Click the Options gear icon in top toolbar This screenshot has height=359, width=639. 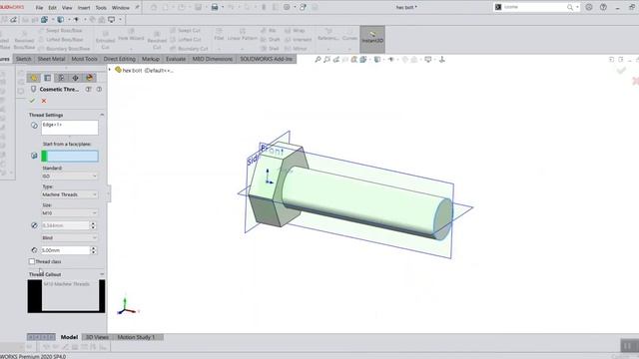[287, 7]
